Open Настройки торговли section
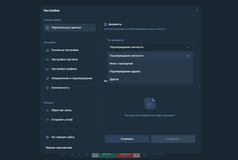The image size is (238, 160). (64, 60)
